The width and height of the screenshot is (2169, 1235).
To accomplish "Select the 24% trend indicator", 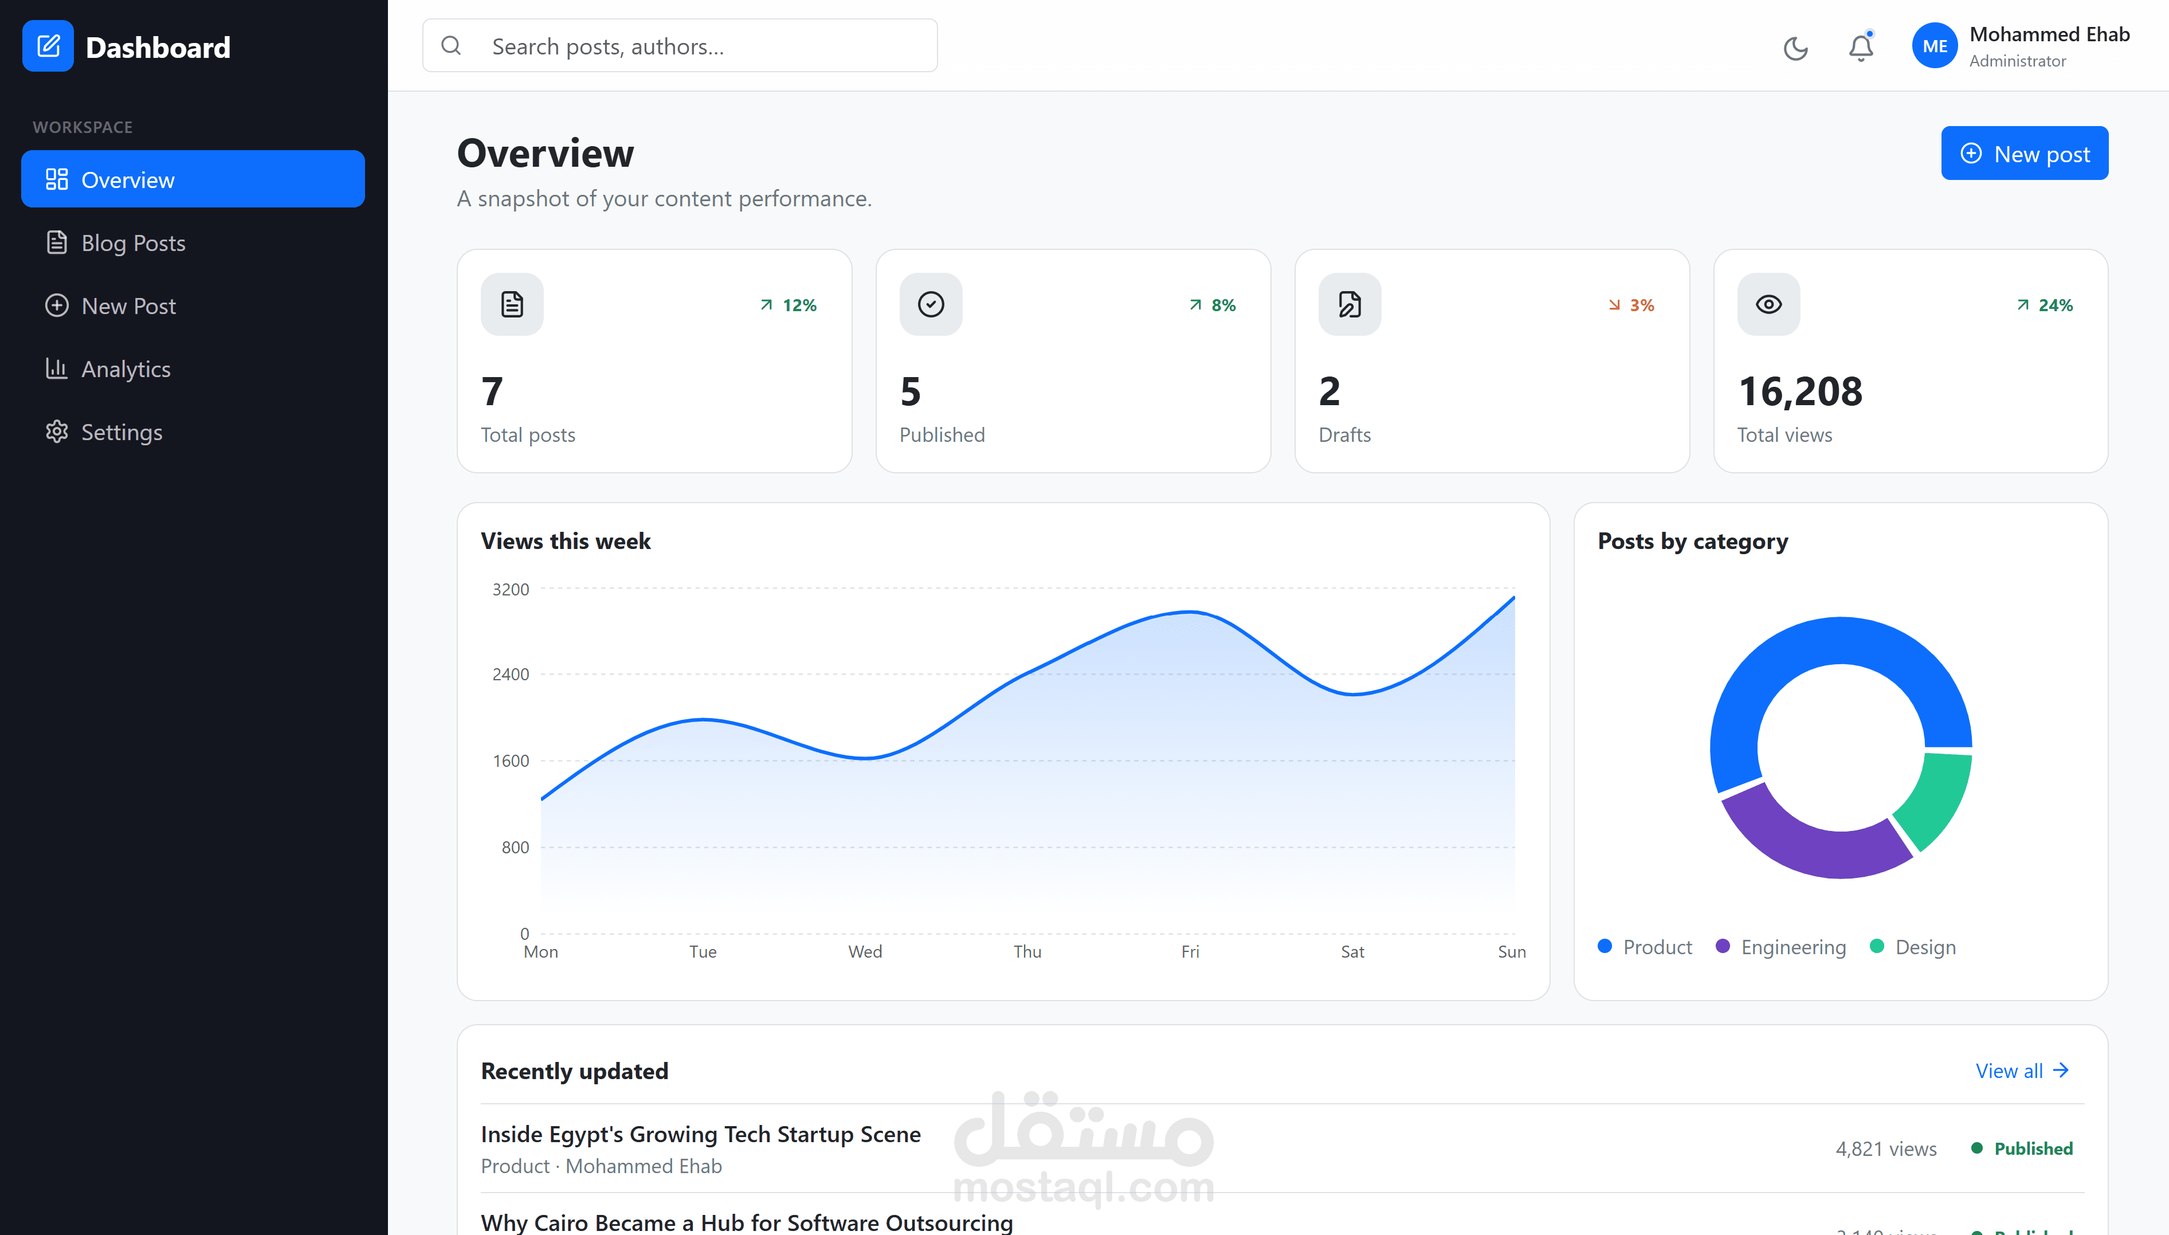I will tap(2044, 304).
